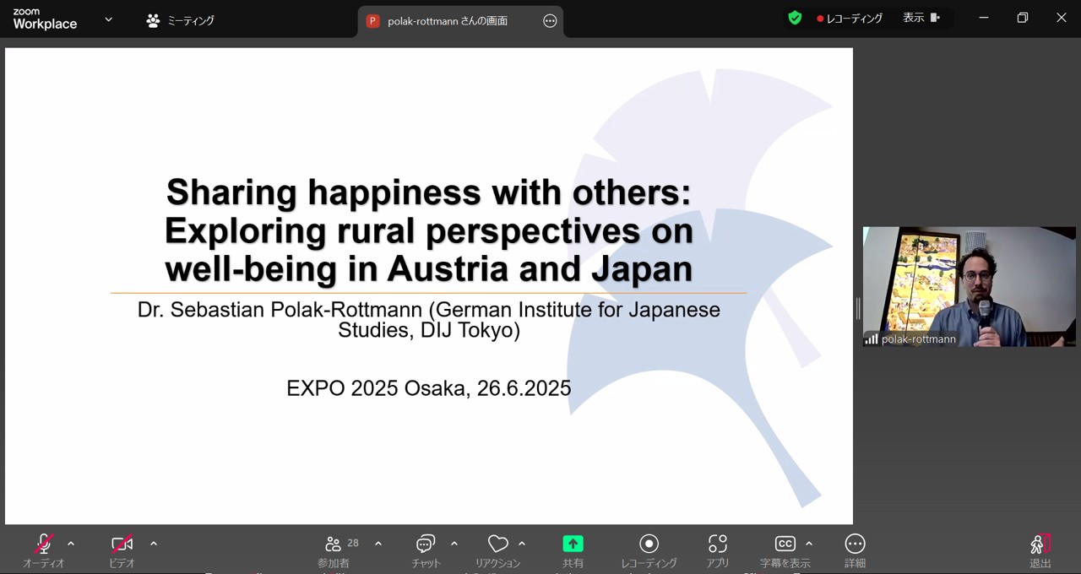Click the green encryption shield icon
Image resolution: width=1081 pixels, height=574 pixels.
pos(795,18)
